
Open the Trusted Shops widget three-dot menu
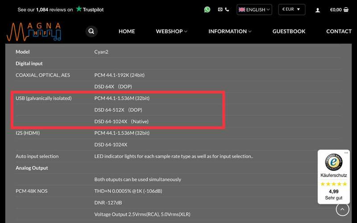pos(345,153)
